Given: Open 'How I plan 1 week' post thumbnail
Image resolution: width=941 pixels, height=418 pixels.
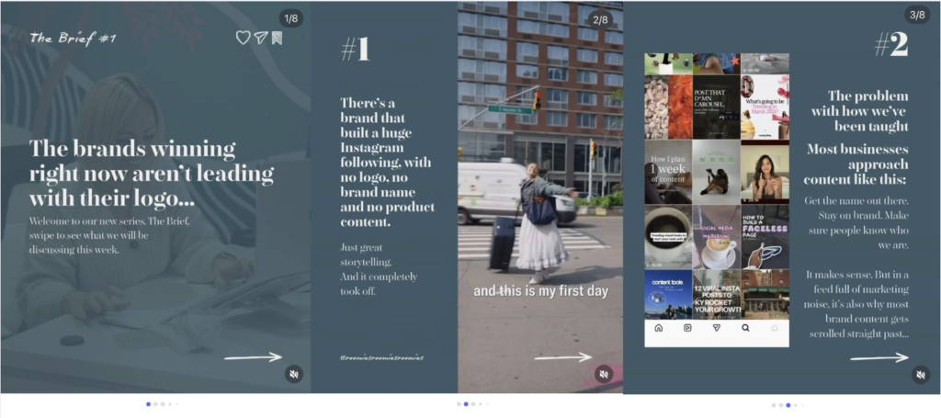Looking at the screenshot, I should (x=667, y=171).
